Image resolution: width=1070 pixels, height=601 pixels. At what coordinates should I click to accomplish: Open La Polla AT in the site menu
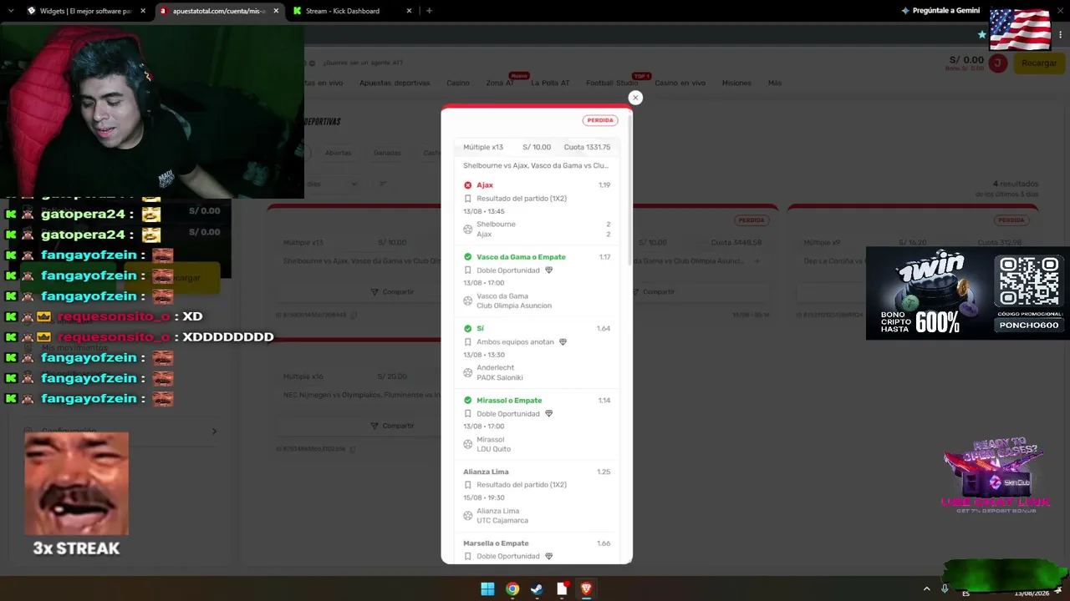550,83
